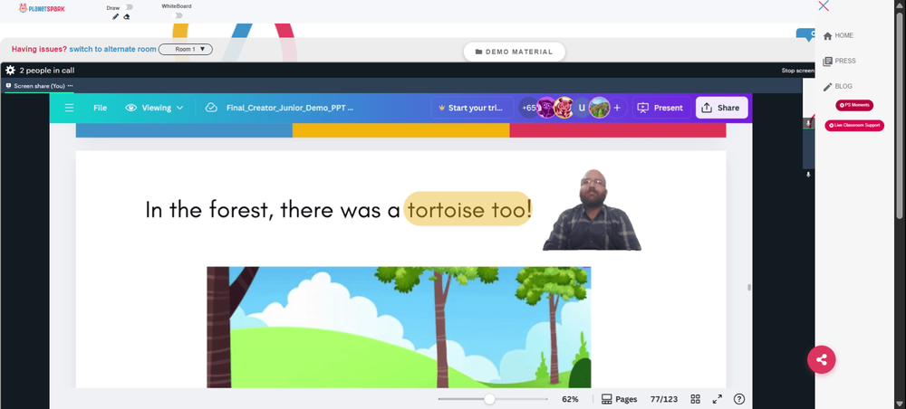Click the purple monkey collaborator avatar
The width and height of the screenshot is (906, 409).
(546, 108)
